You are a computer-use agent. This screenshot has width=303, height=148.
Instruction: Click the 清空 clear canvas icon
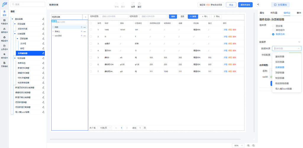139,5
